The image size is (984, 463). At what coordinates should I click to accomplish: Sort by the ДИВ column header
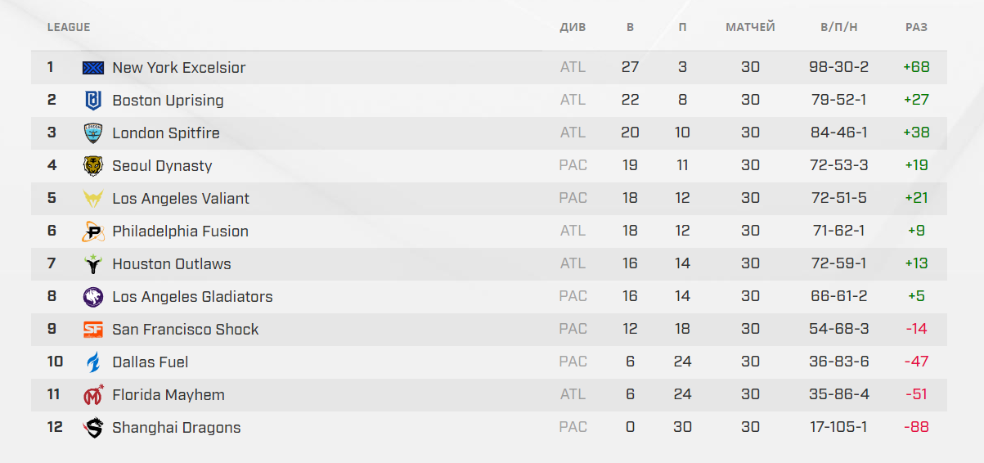[x=573, y=27]
